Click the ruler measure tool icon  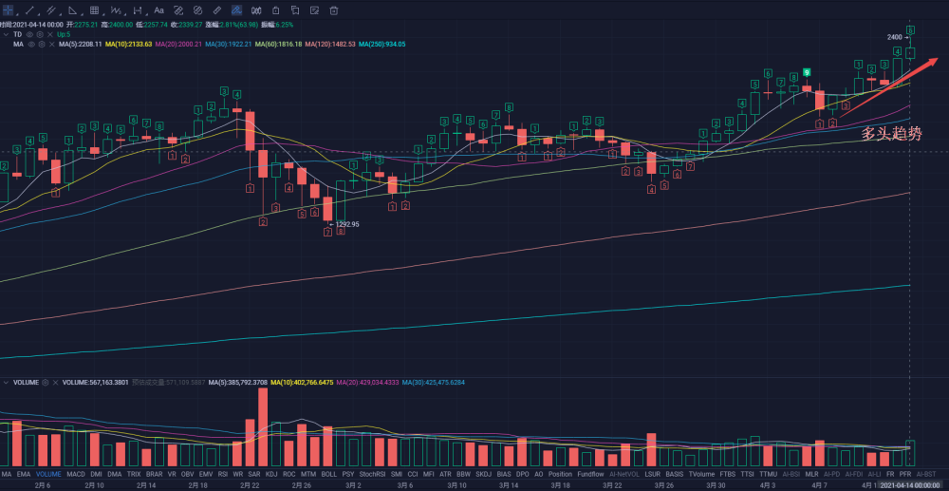pyautogui.click(x=216, y=10)
